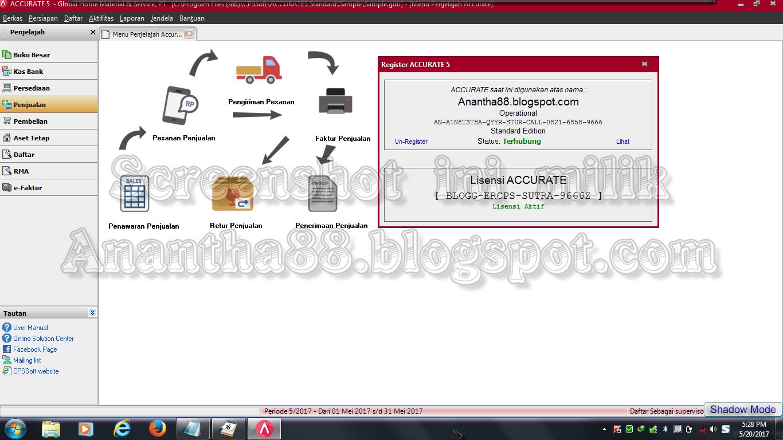Click the Buku Besar sidebar icon
This screenshot has height=440, width=783.
pyautogui.click(x=7, y=55)
